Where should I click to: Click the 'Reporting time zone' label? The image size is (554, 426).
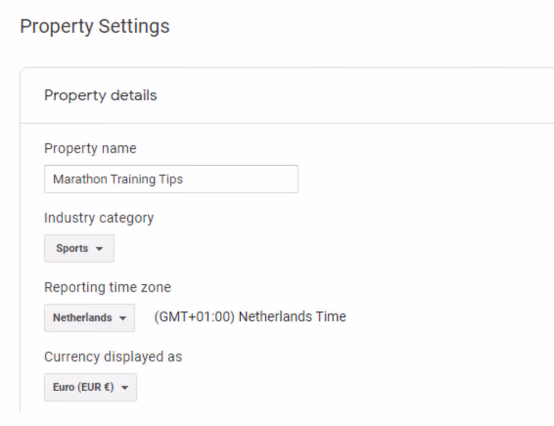(107, 287)
